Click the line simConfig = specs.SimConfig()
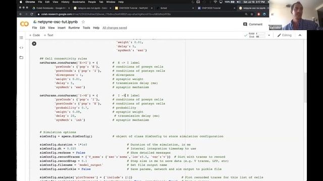The width and height of the screenshot is (323, 181). 66,136
